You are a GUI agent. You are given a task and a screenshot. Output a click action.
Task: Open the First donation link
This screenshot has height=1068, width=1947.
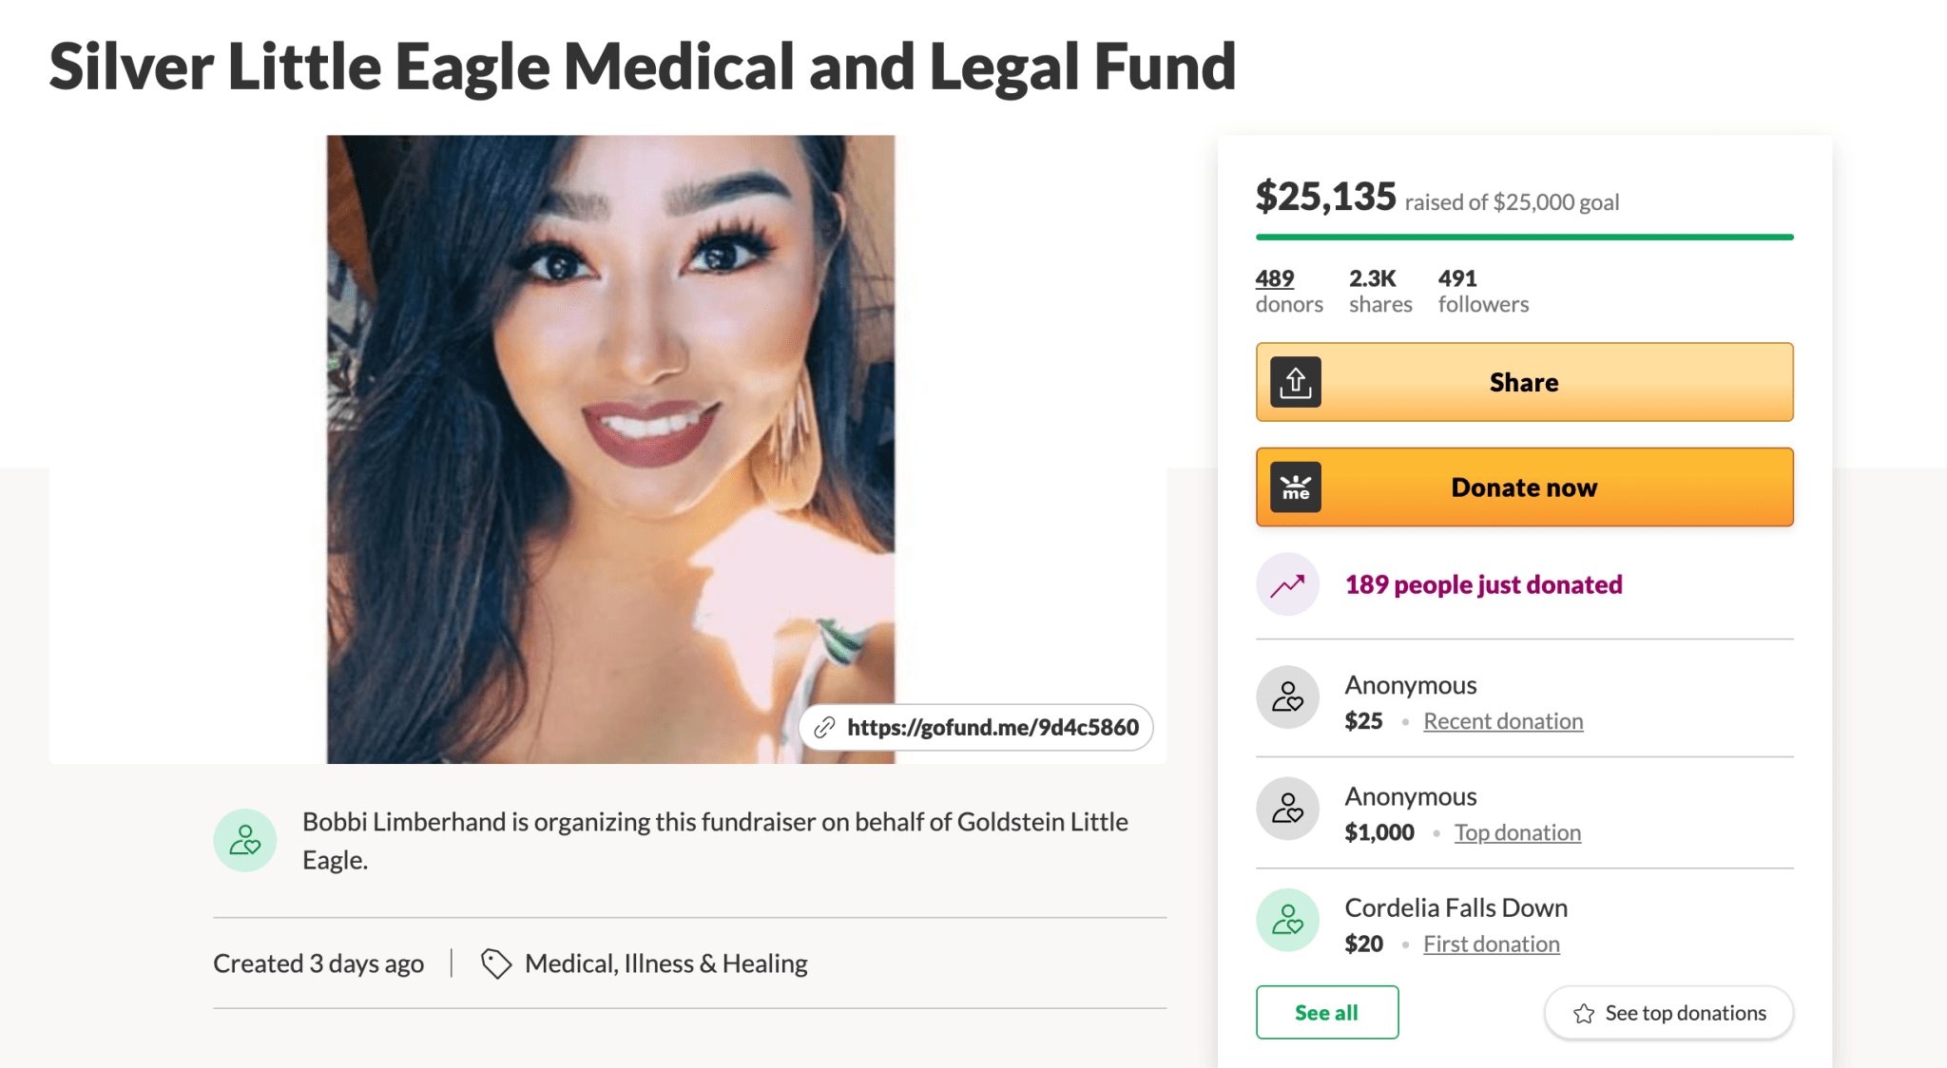[x=1491, y=944]
